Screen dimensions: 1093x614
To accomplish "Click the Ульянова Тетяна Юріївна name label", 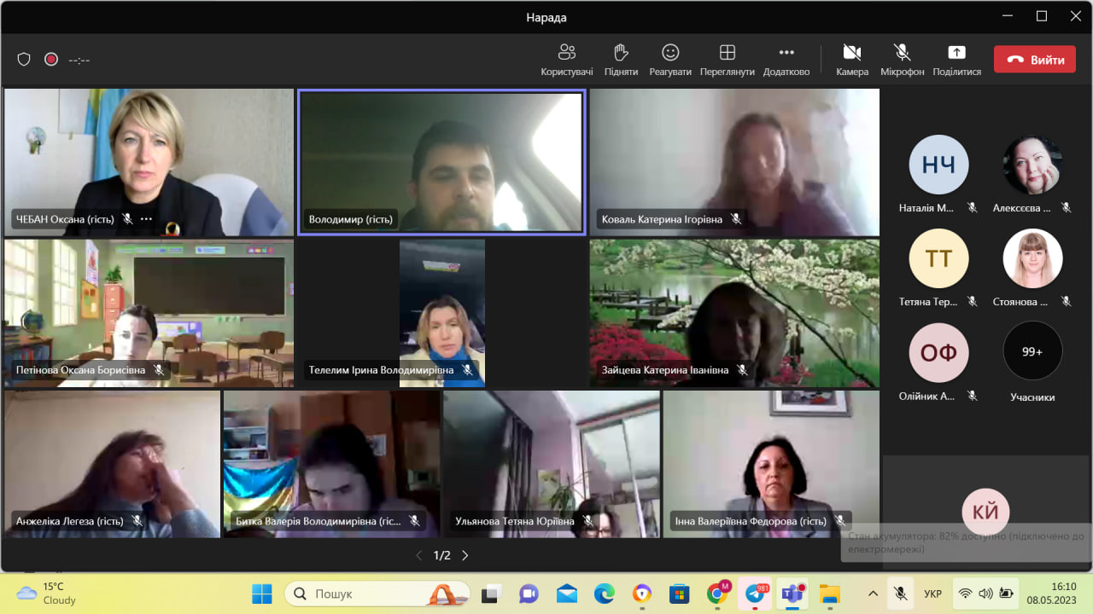I will tap(515, 521).
